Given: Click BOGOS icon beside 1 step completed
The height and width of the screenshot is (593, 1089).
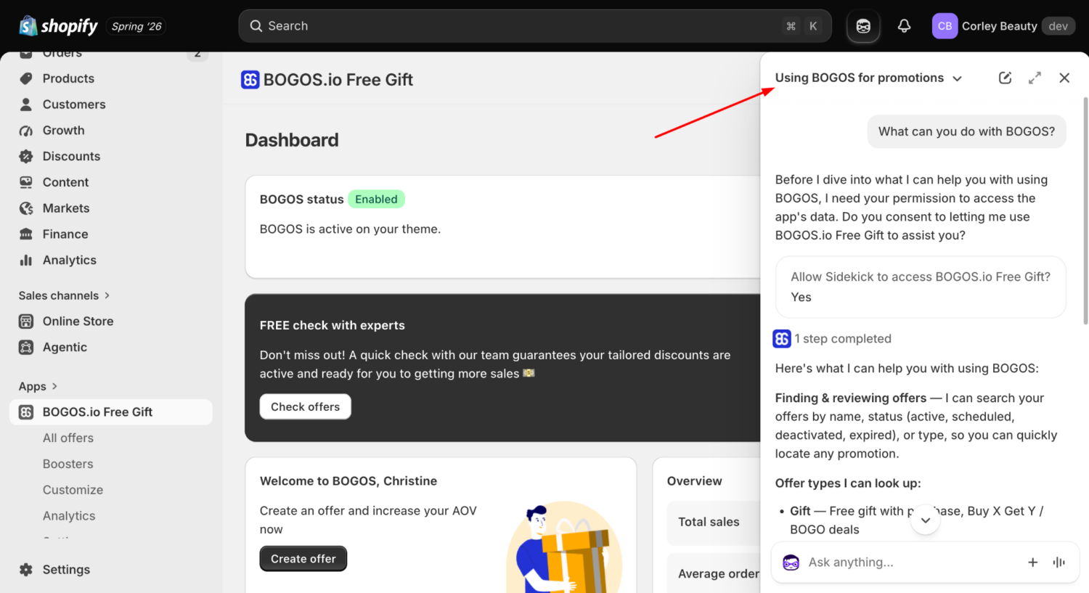Looking at the screenshot, I should click(x=782, y=338).
